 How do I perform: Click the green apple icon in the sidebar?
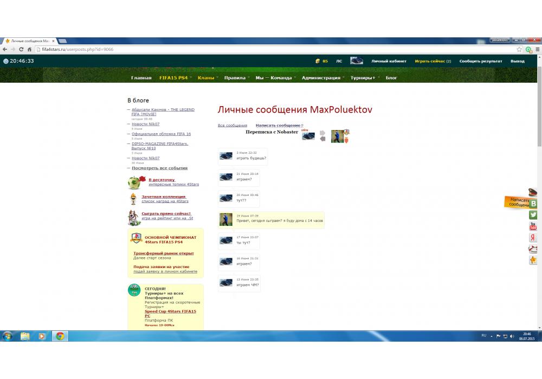[x=135, y=182]
